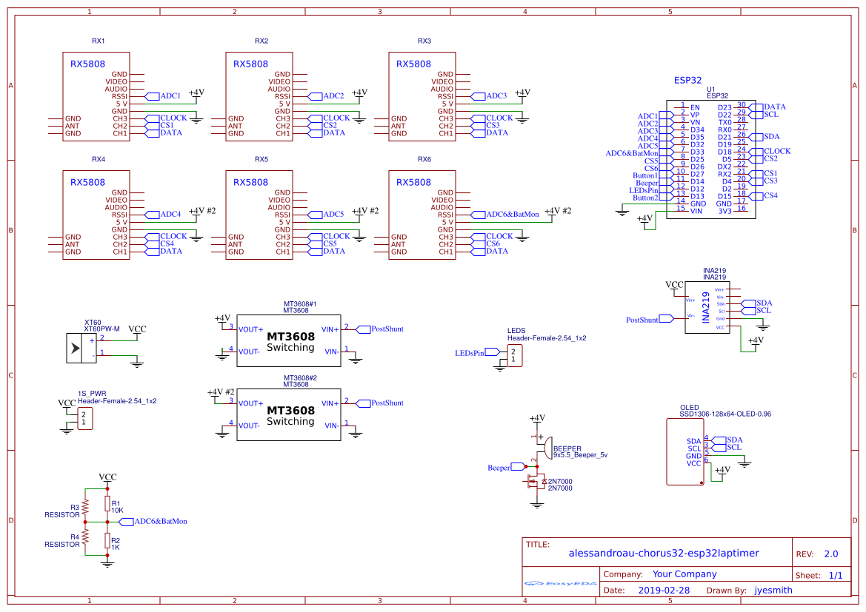This screenshot has height=612, width=866.
Task: Click the EasyEDA logo in the title block
Action: pyautogui.click(x=561, y=582)
